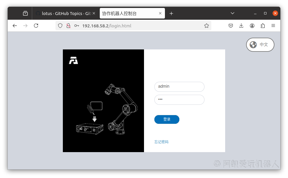Open the Extensions puzzle icon
The width and height of the screenshot is (288, 178).
coord(263,26)
